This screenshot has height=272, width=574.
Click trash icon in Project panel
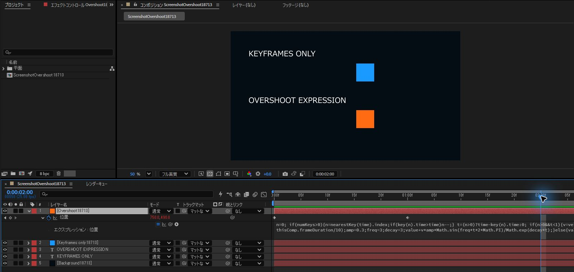click(x=58, y=174)
